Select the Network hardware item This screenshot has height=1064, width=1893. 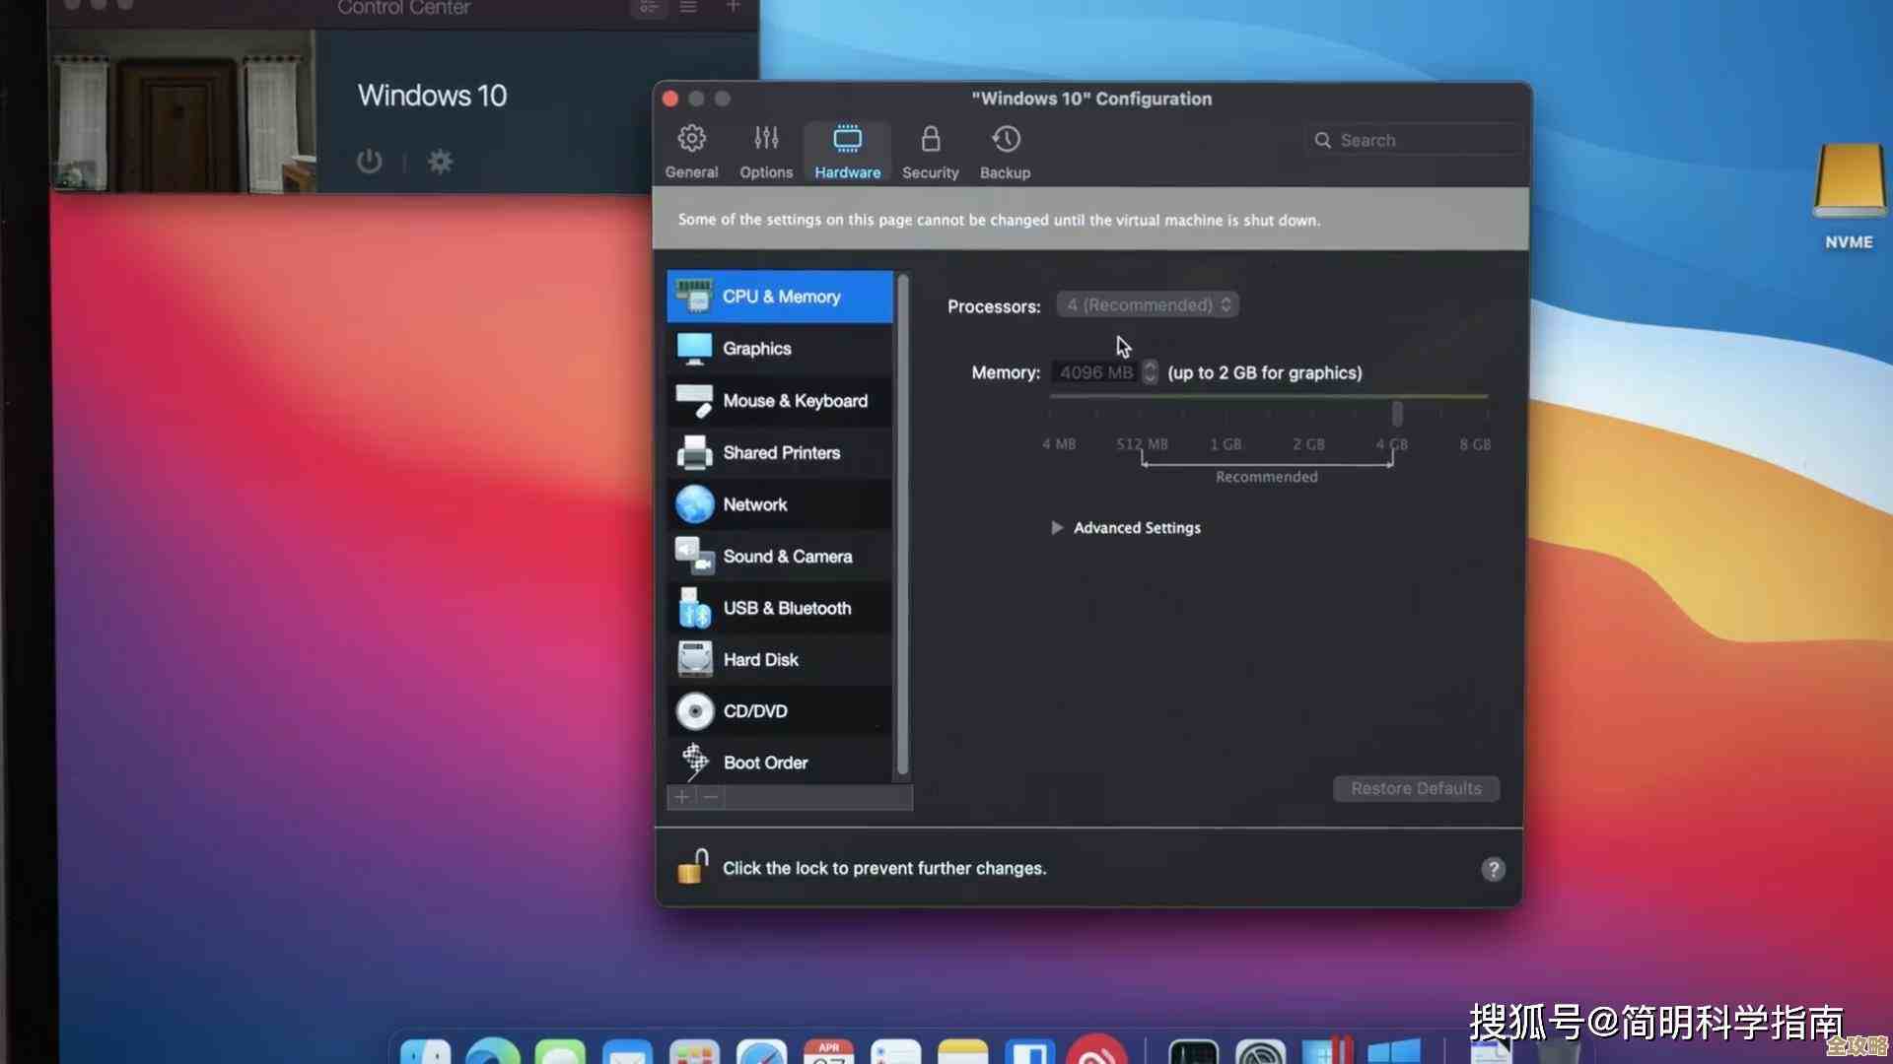[x=755, y=503]
